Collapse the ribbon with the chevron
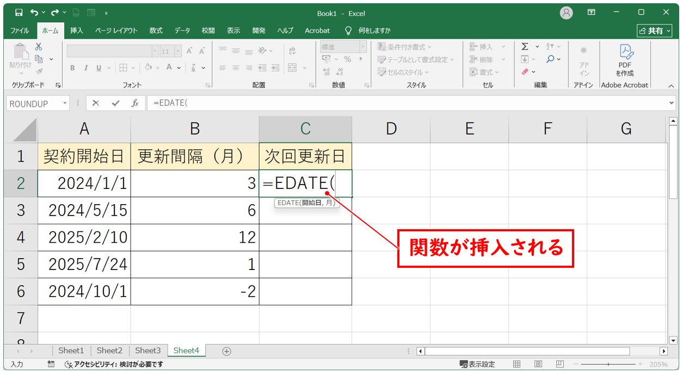Screen dimensions: 683x374 [671, 85]
